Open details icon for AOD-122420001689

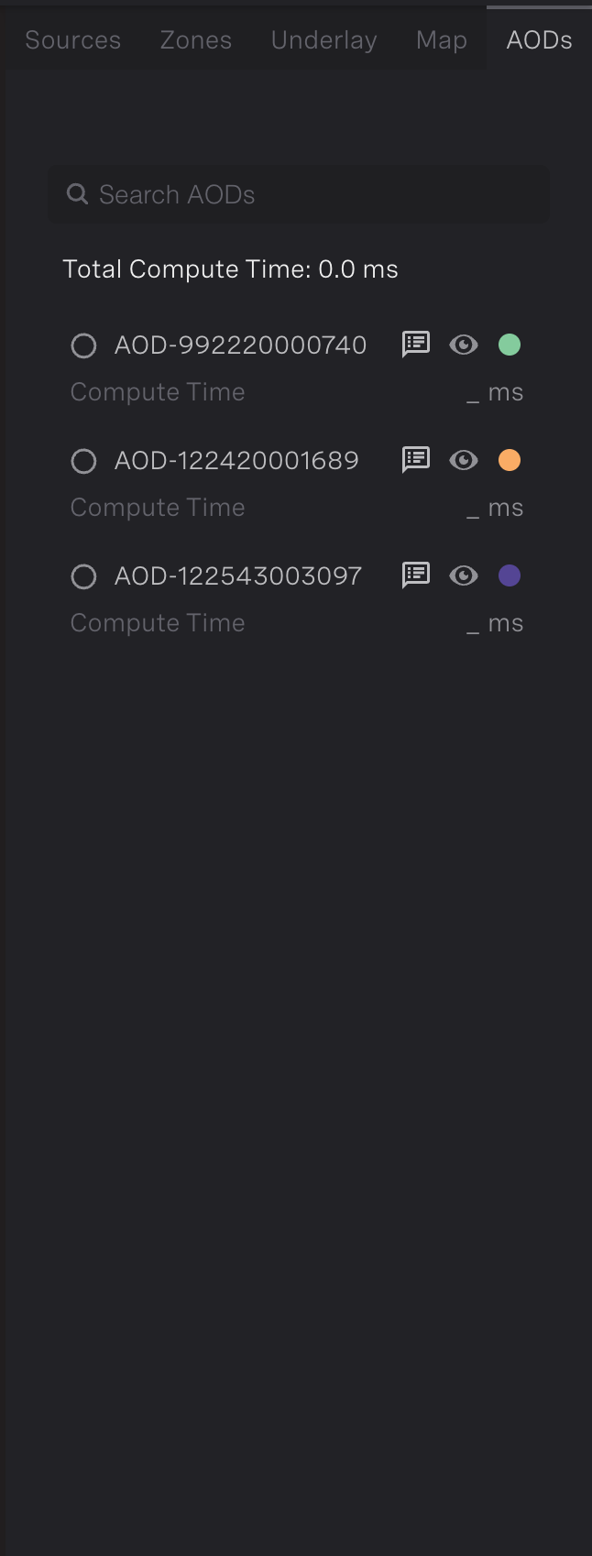pyautogui.click(x=416, y=460)
